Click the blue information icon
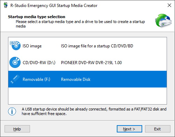The height and width of the screenshot is (137, 175). [x=12, y=111]
